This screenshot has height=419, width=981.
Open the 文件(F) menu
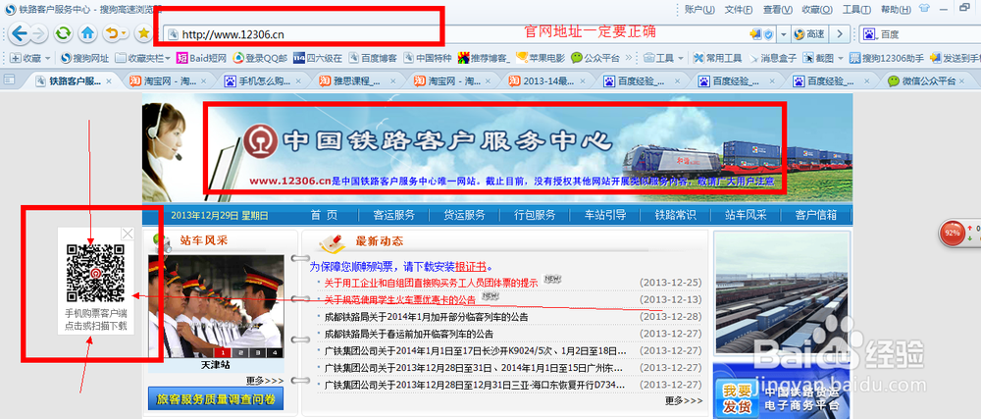(x=739, y=10)
